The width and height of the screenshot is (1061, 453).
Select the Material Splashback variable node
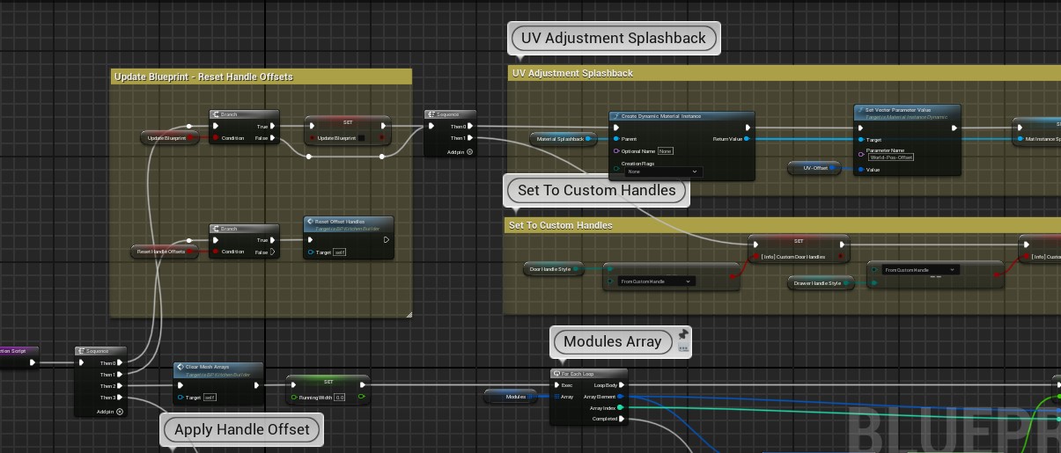coord(564,139)
